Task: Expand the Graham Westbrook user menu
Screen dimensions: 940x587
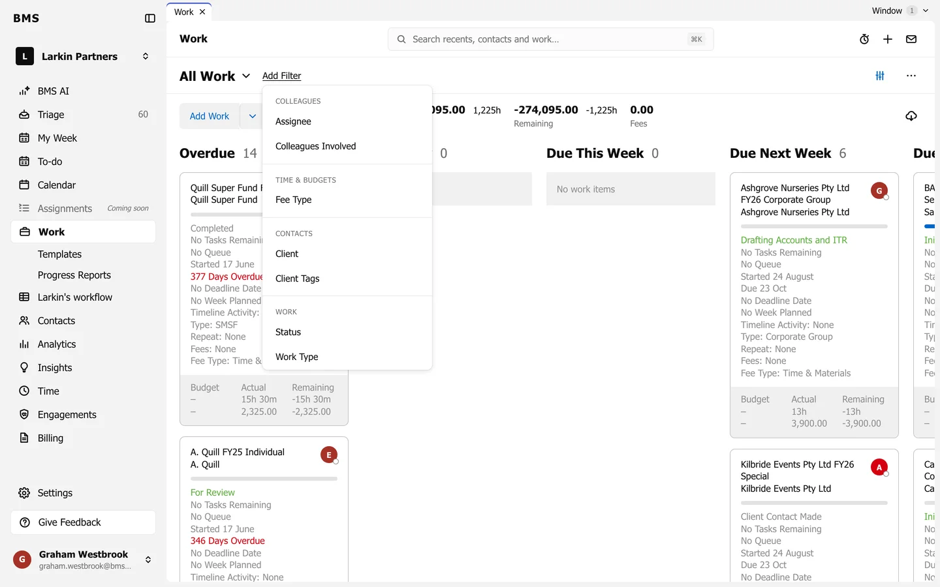Action: pos(148,560)
